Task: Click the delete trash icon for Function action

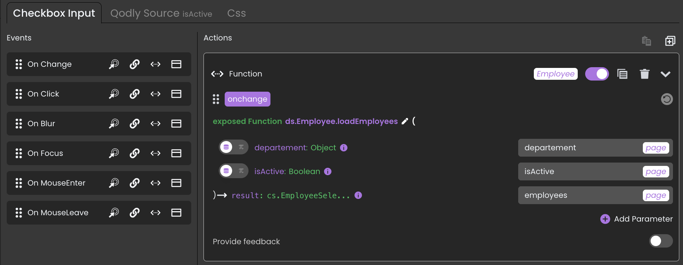Action: (x=644, y=74)
